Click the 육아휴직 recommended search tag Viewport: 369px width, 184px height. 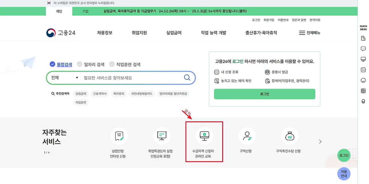pos(118,94)
